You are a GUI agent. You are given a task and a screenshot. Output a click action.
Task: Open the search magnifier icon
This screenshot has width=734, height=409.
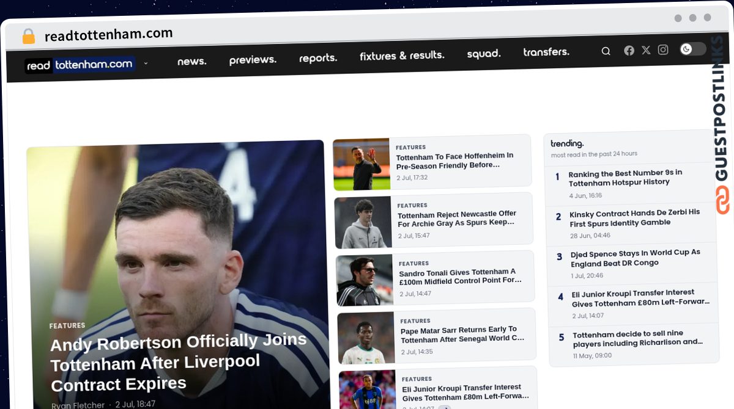click(606, 51)
